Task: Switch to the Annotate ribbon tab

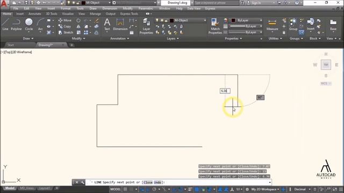Action: 34,13
